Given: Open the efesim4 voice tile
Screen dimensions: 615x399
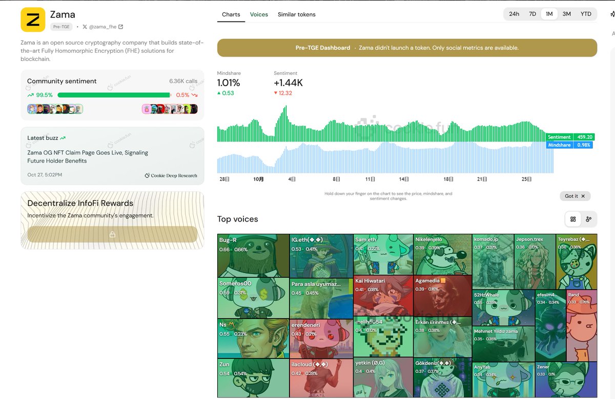Looking at the screenshot, I should pyautogui.click(x=550, y=326).
